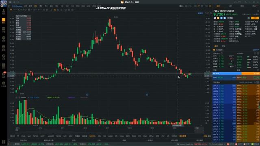Open the 资讯 tab in the right panel
This screenshot has width=260, height=146.
tap(242, 6)
